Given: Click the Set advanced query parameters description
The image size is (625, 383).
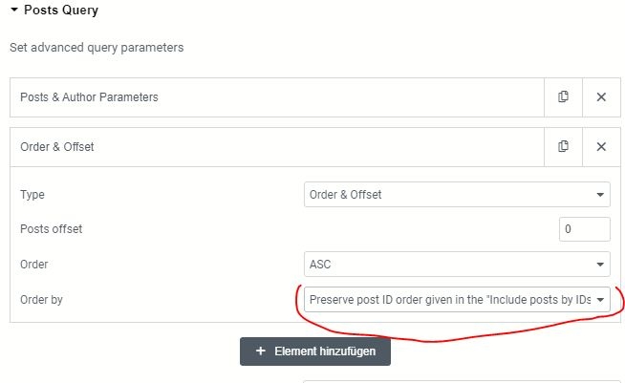Looking at the screenshot, I should (97, 48).
